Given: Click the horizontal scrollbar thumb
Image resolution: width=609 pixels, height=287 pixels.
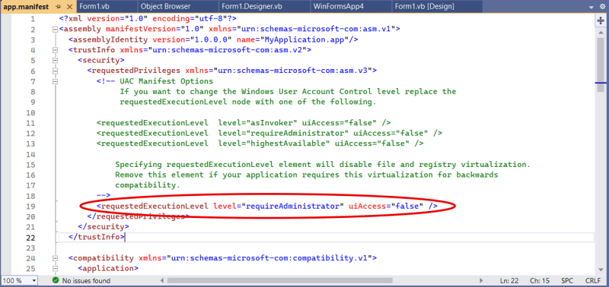Looking at the screenshot, I should coord(279,280).
